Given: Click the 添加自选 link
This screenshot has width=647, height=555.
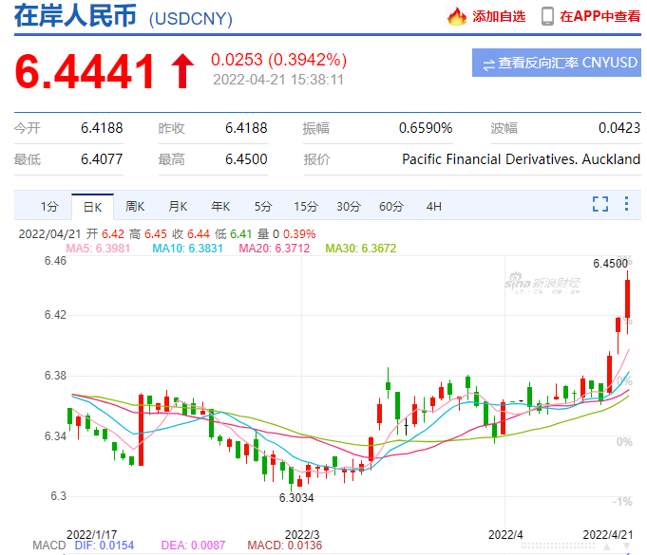Looking at the screenshot, I should pyautogui.click(x=499, y=16).
